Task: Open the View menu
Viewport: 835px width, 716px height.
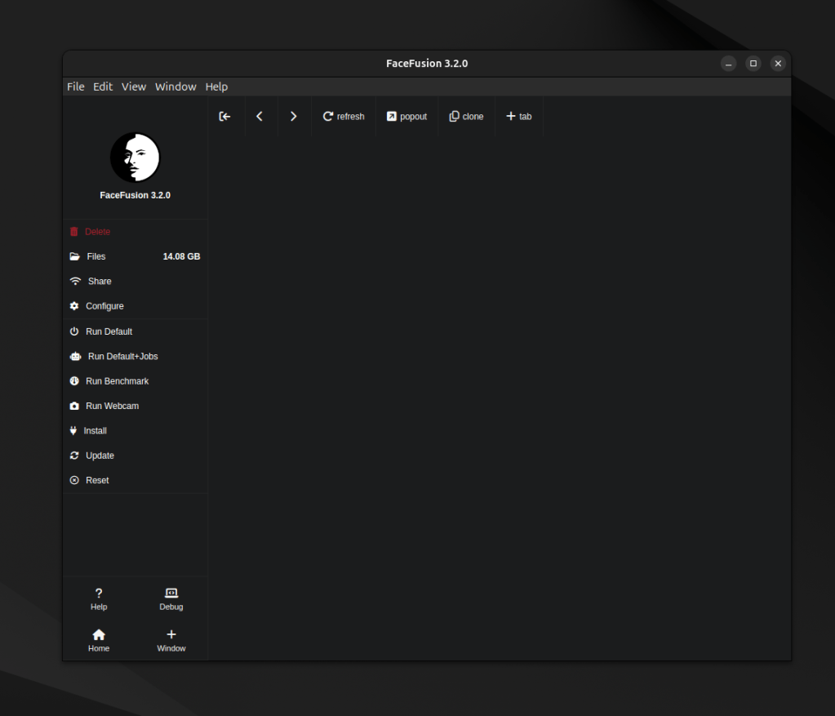Action: 134,87
